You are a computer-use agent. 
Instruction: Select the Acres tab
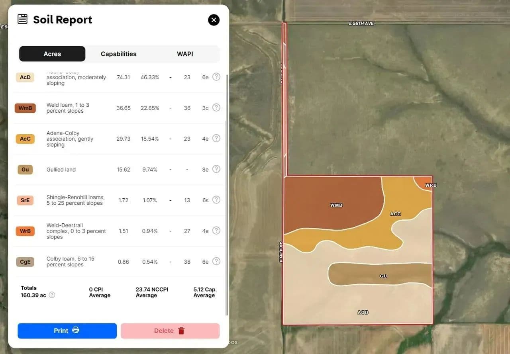click(52, 54)
